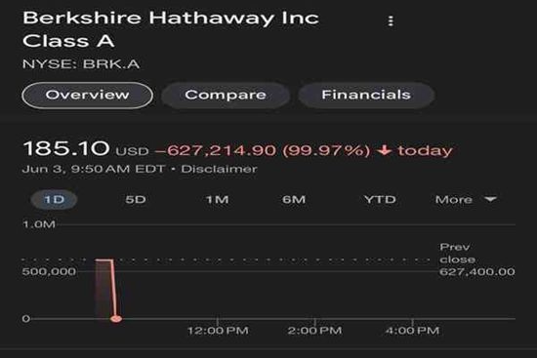Expand the More time ranges dropdown
This screenshot has width=537, height=358.
466,199
